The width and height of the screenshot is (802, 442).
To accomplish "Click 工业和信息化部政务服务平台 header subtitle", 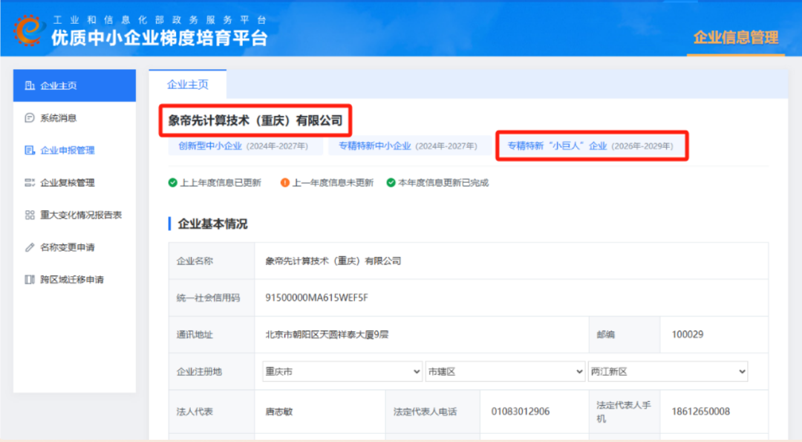I will 160,20.
